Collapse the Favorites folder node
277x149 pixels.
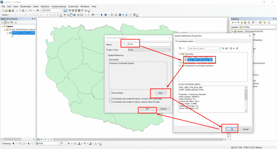180,54
